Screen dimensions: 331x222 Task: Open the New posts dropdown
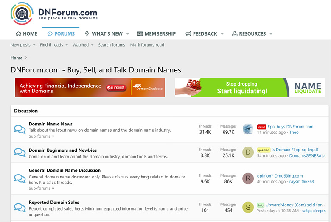34,45
